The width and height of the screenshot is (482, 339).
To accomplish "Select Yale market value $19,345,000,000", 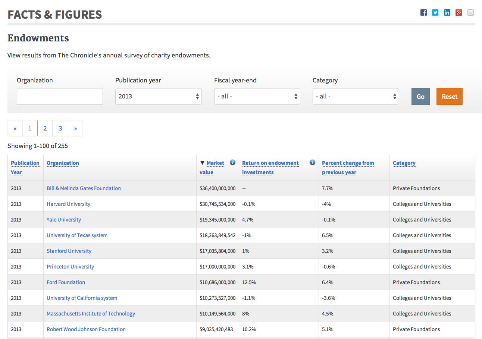I will [217, 220].
